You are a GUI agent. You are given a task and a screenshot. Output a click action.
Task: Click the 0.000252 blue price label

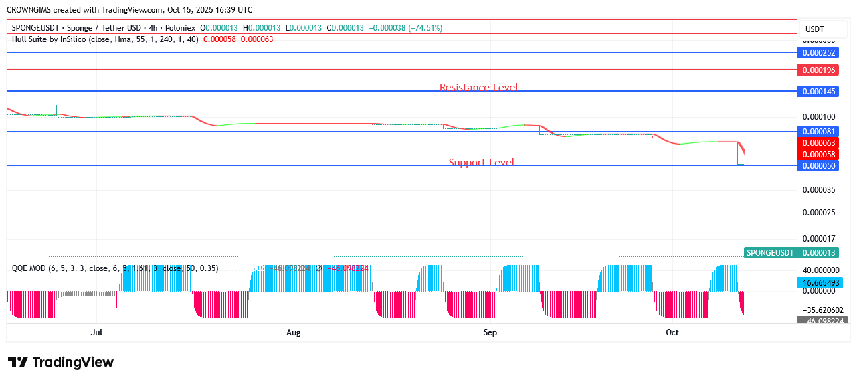(819, 52)
